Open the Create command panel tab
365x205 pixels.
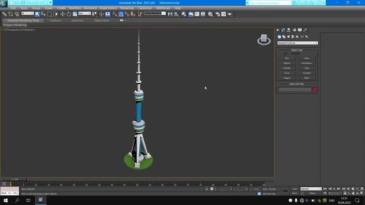(278, 30)
